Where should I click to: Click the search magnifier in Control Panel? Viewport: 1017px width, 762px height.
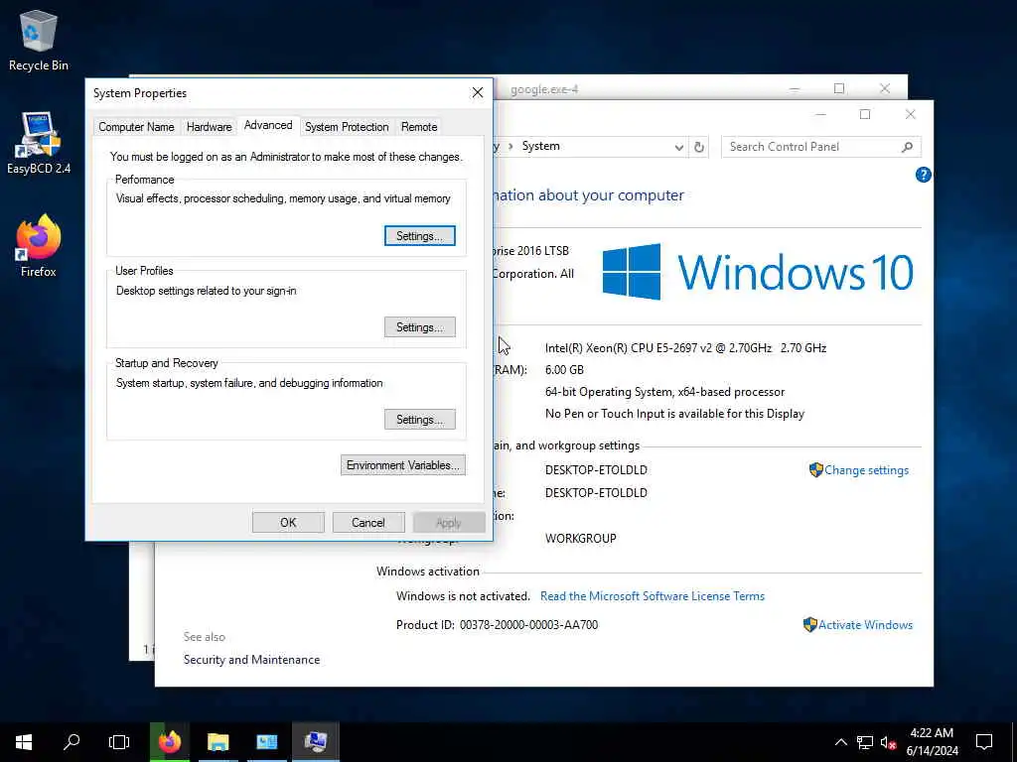point(908,147)
